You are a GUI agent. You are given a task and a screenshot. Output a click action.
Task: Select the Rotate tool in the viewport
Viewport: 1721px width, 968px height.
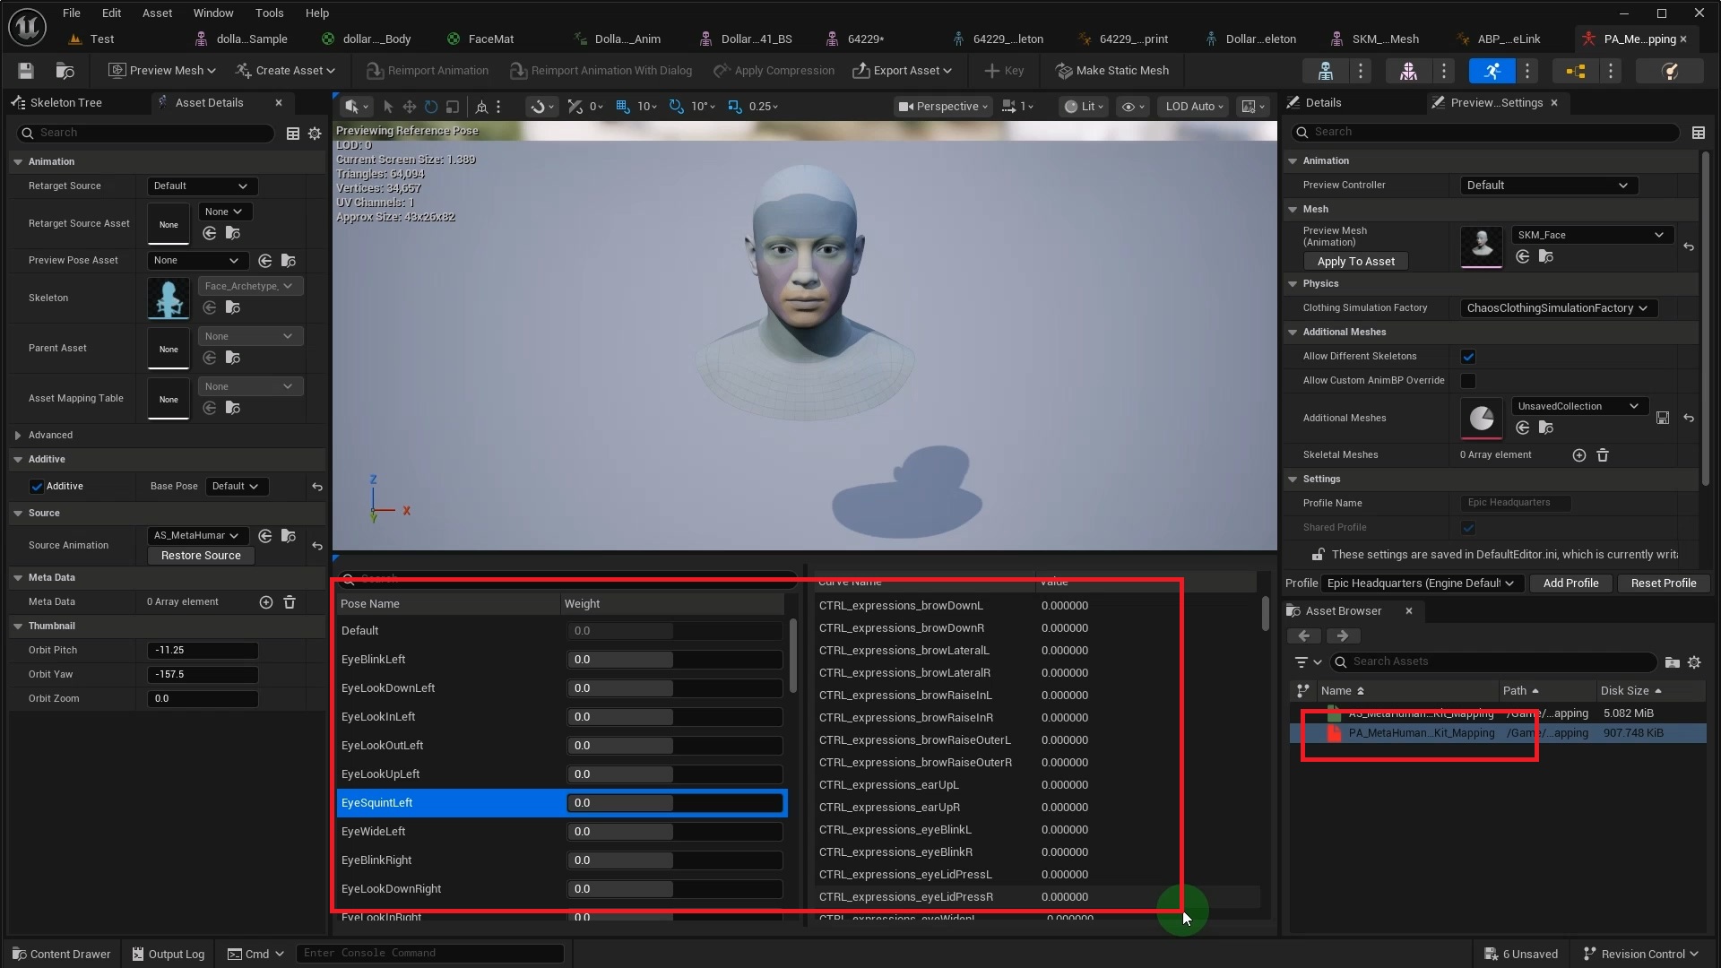430,107
